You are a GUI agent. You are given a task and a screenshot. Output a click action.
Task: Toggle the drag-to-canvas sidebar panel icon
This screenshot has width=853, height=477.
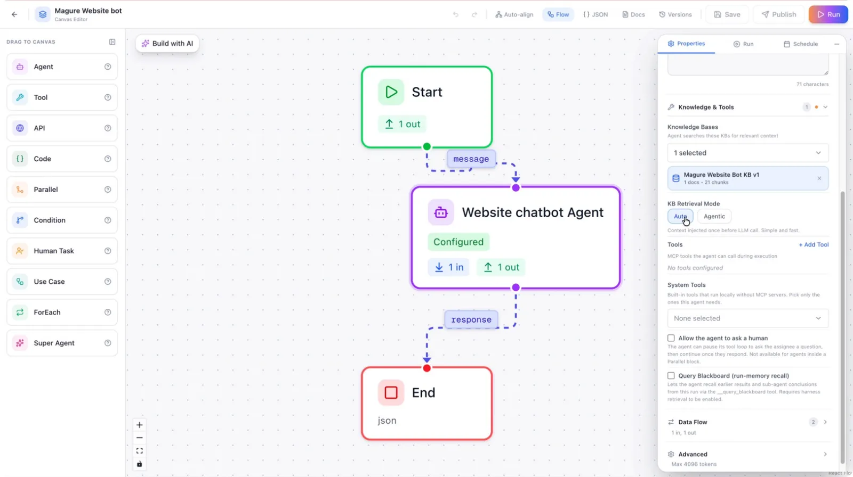pos(112,42)
